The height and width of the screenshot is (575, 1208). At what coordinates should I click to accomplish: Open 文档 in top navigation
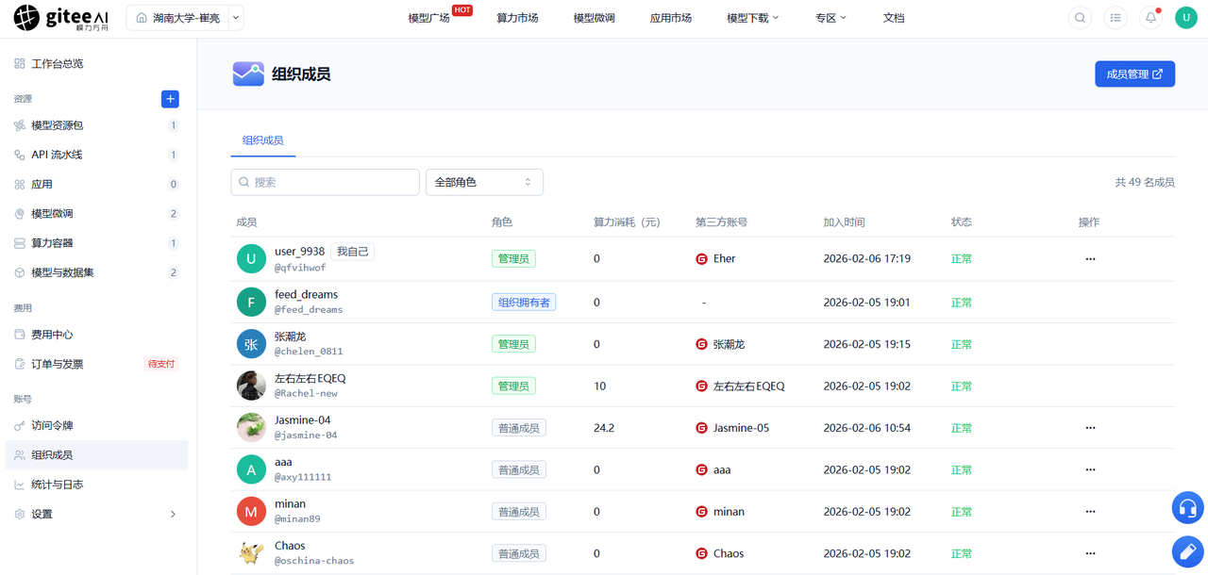click(894, 18)
